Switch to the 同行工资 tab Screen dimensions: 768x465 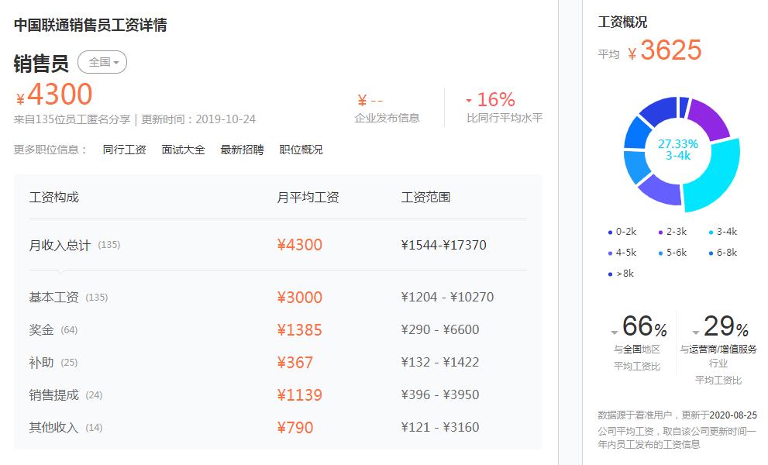click(123, 149)
